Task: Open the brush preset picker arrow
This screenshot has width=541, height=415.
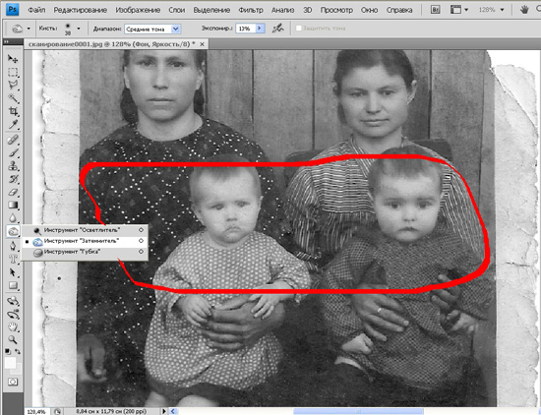Action: (x=79, y=29)
